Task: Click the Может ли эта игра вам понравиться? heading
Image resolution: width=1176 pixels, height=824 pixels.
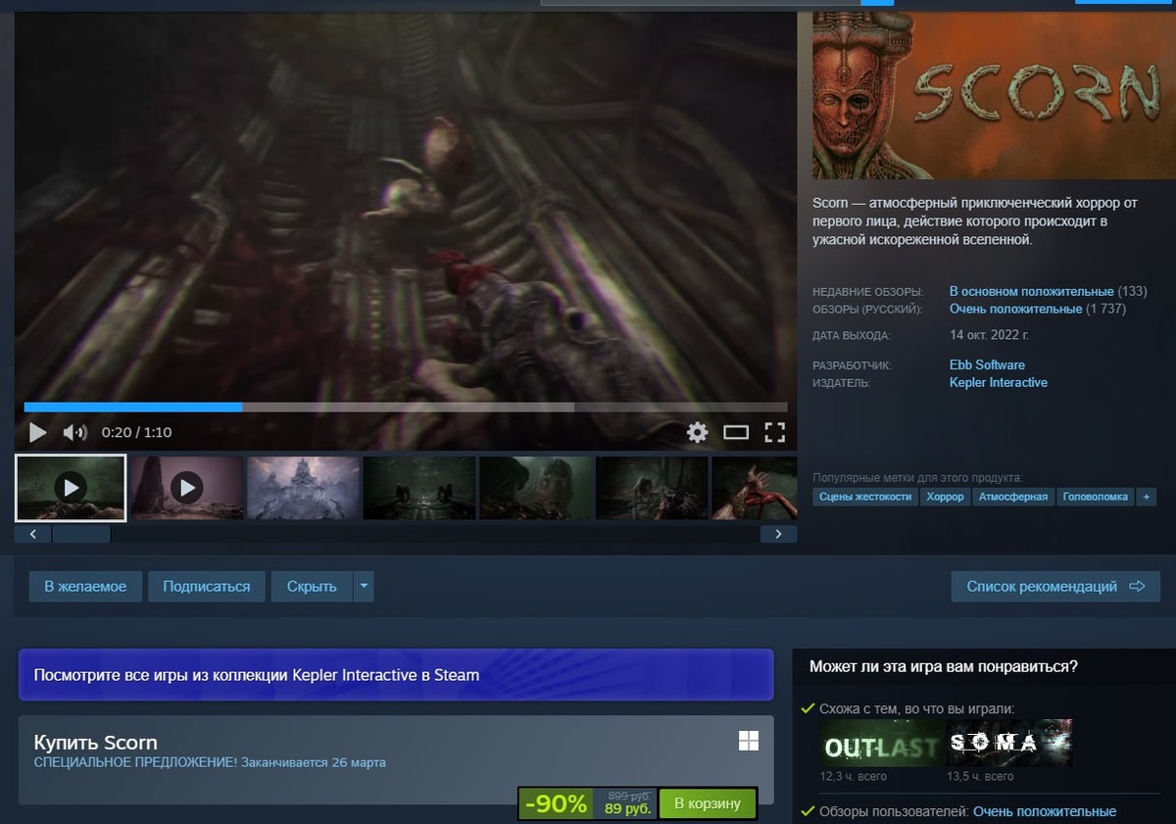Action: coord(944,666)
